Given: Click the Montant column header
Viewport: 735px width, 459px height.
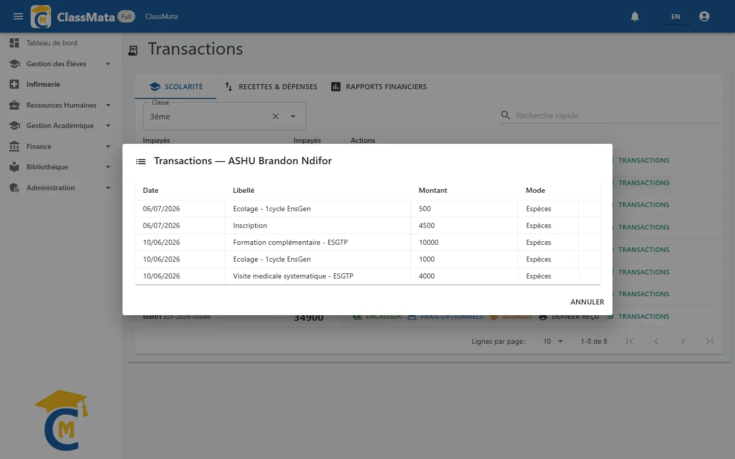Looking at the screenshot, I should (x=433, y=190).
